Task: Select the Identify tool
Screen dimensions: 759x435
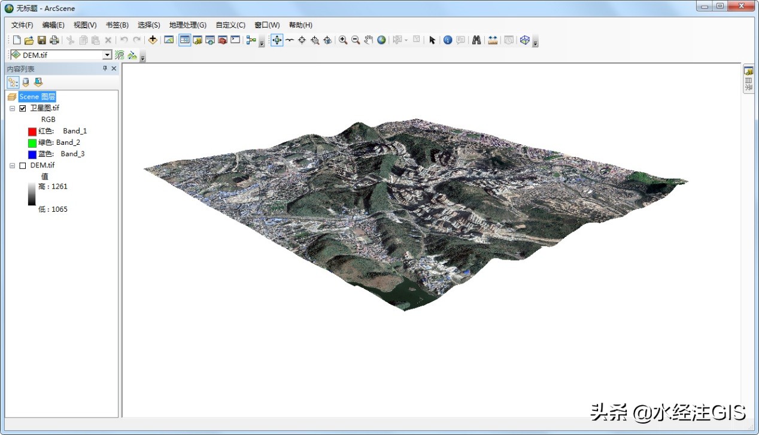Action: point(448,40)
